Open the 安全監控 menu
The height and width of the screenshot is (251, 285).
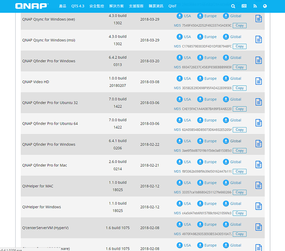(x=97, y=6)
